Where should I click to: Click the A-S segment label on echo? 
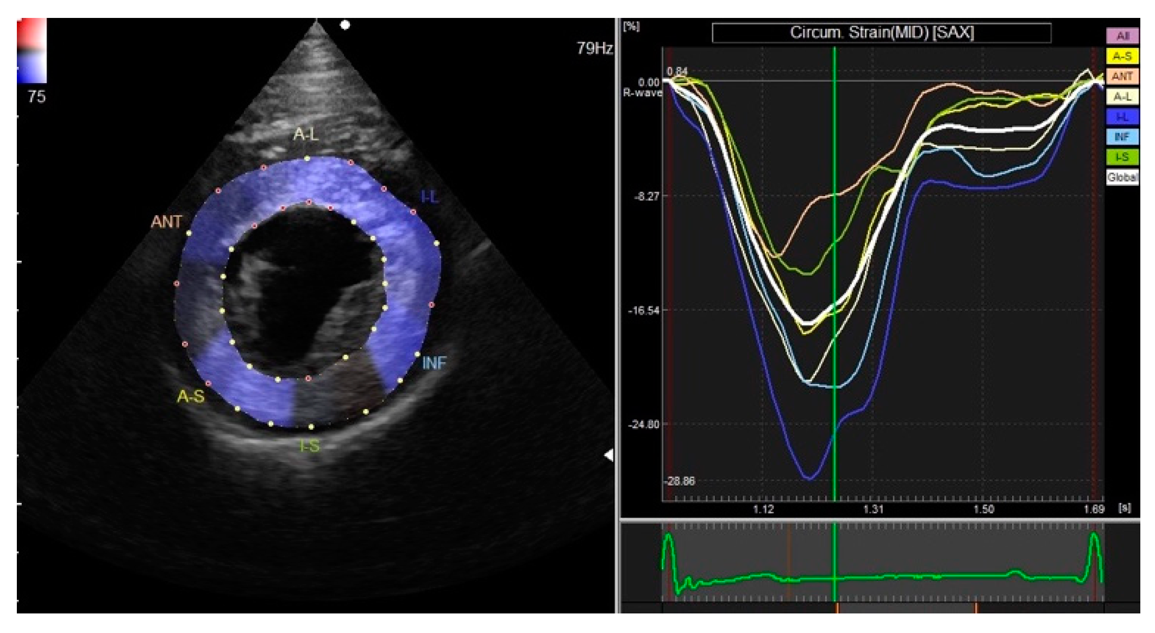[x=191, y=396]
